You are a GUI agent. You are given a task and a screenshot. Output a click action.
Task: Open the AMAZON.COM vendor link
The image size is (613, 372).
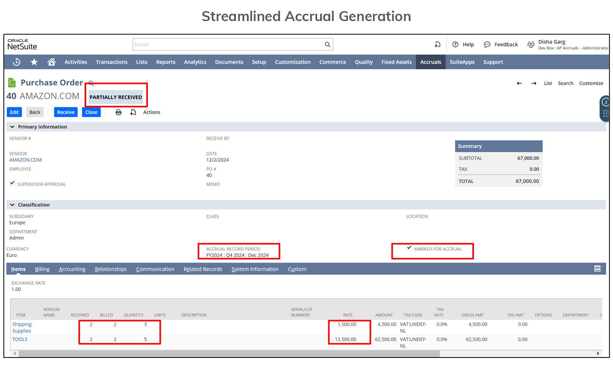point(25,160)
